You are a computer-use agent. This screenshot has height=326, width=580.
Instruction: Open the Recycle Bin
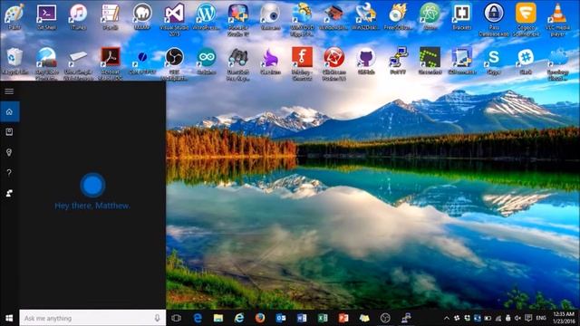14,62
